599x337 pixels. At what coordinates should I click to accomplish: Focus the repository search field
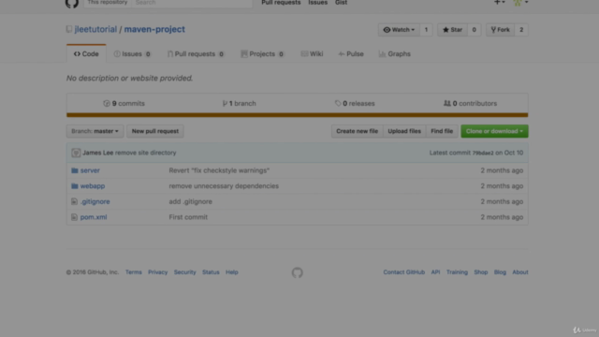pyautogui.click(x=192, y=3)
